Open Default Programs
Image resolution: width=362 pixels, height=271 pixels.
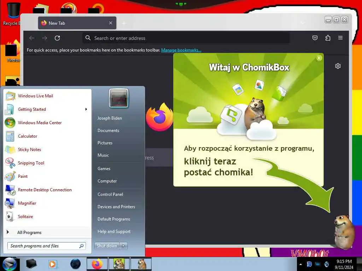click(x=114, y=219)
